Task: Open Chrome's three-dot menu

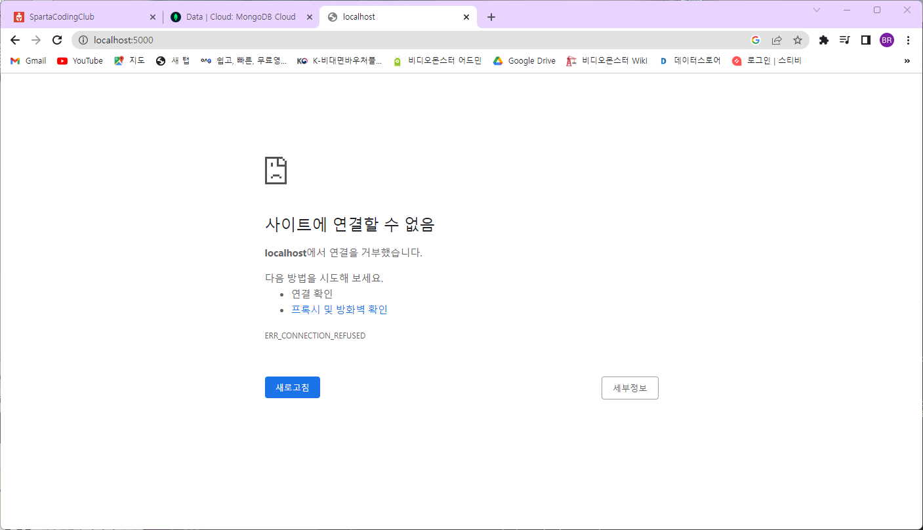Action: (908, 40)
